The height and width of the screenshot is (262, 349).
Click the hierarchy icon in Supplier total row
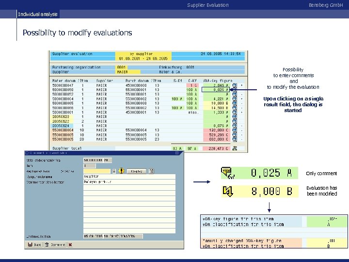[x=235, y=148]
